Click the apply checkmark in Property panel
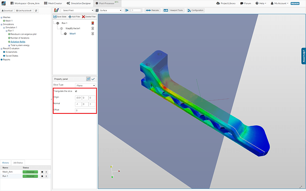The image size is (306, 191). pyautogui.click(x=93, y=79)
